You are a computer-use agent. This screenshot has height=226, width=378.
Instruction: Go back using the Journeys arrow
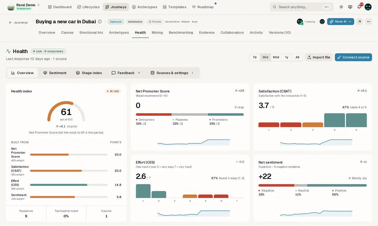tap(18, 22)
